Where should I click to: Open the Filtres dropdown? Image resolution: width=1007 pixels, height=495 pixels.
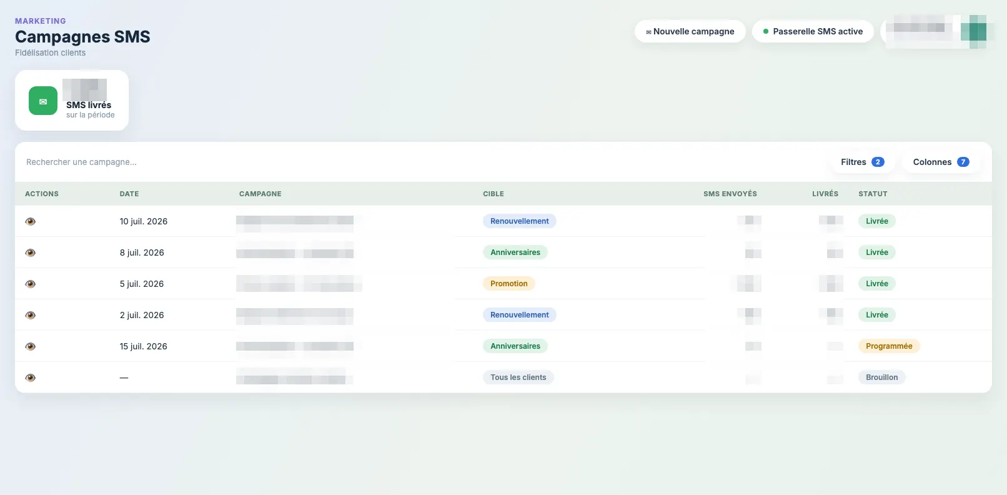pyautogui.click(x=862, y=162)
